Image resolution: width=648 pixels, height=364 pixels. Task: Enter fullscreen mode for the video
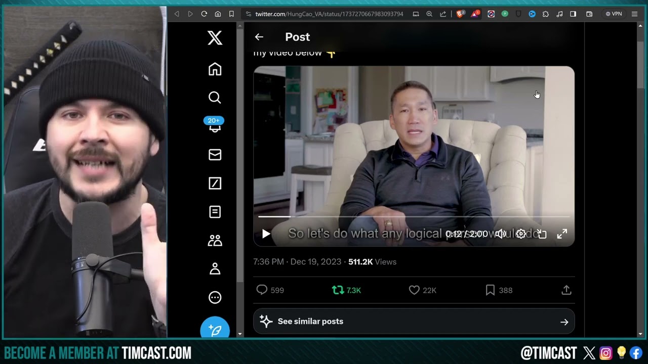tap(562, 234)
